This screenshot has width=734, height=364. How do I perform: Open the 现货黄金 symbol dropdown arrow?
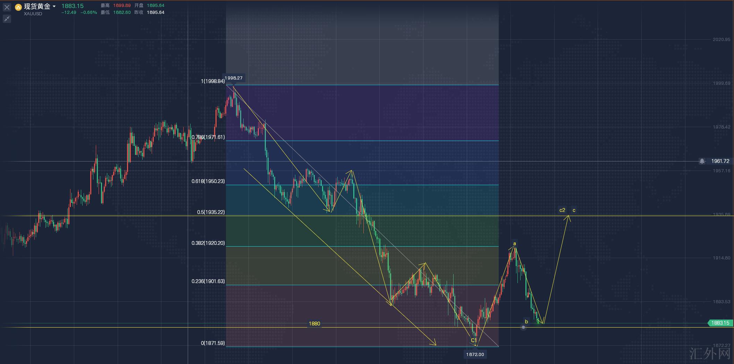pyautogui.click(x=54, y=7)
